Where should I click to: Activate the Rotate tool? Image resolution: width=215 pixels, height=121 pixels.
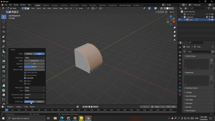[4, 32]
